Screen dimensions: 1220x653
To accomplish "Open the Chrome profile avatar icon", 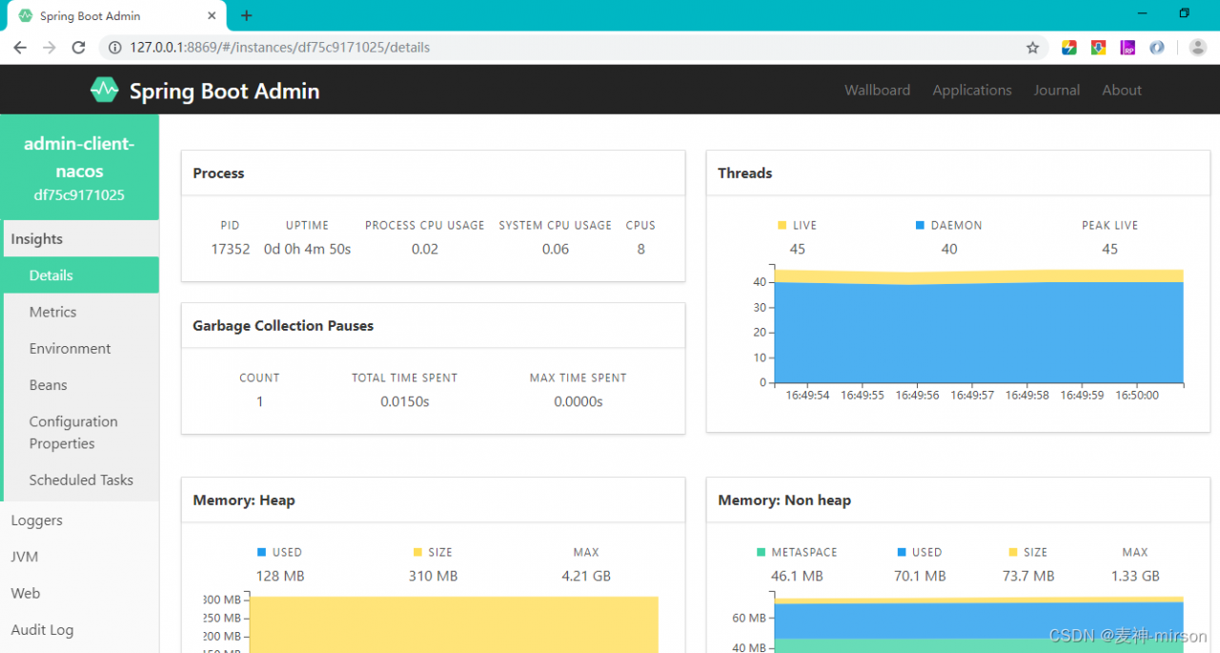I will click(1198, 48).
